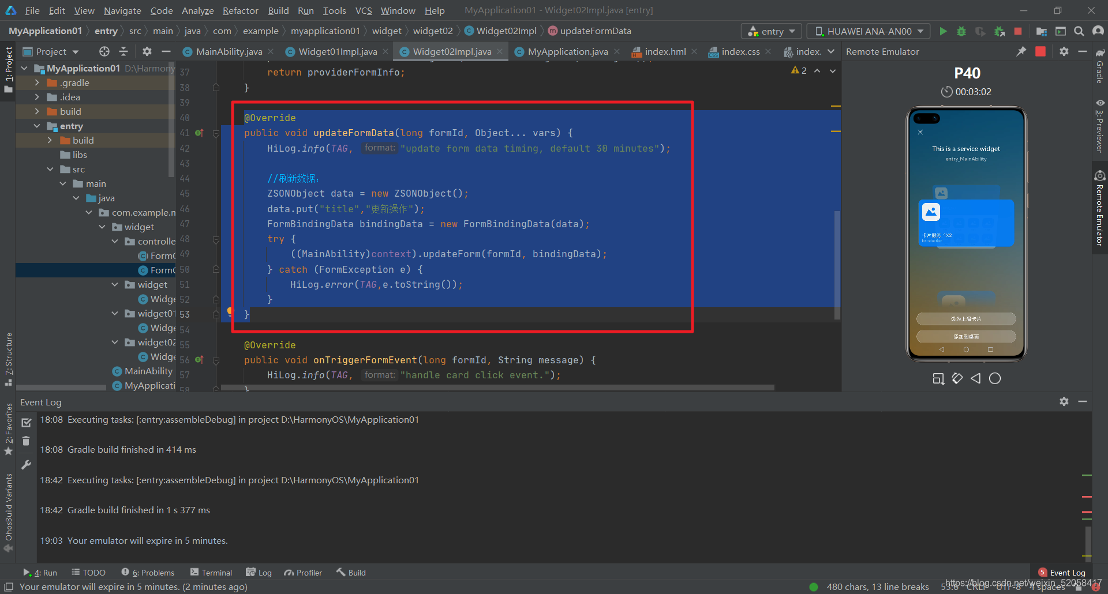1108x594 pixels.
Task: Click the blue service widget card in emulator
Action: pos(965,223)
